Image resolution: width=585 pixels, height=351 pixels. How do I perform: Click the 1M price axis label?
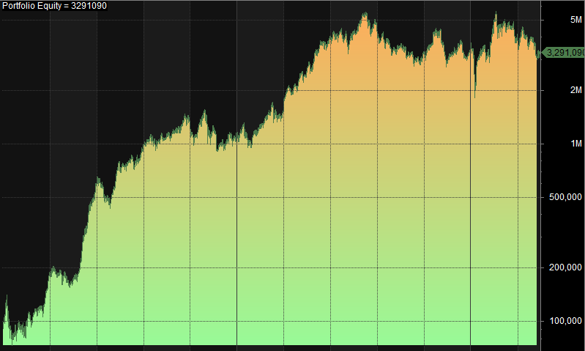click(x=575, y=144)
